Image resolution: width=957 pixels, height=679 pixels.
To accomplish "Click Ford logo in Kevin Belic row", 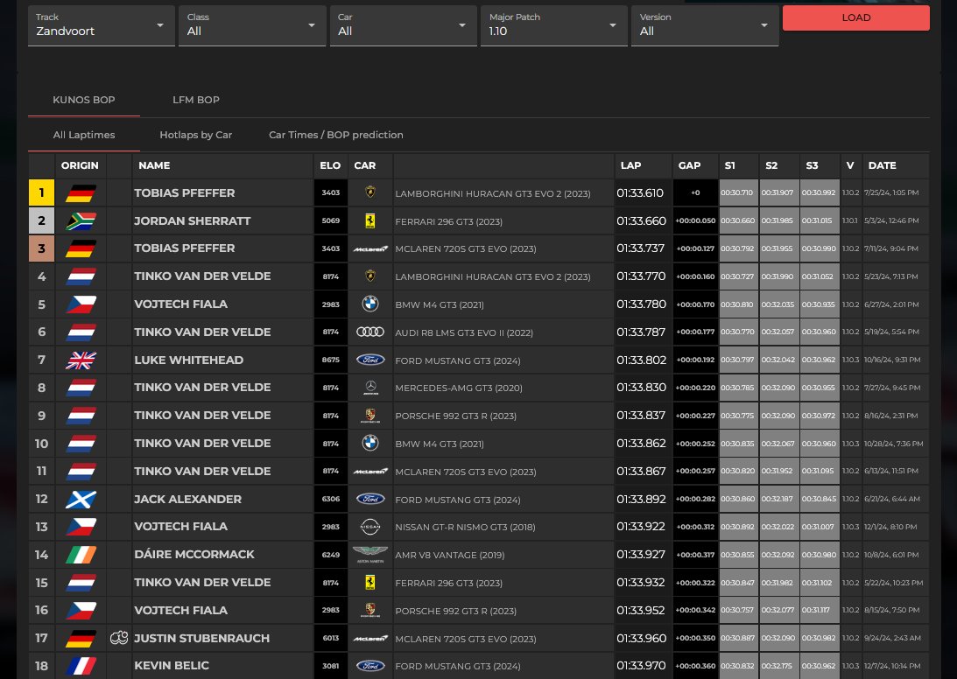I will coord(369,666).
